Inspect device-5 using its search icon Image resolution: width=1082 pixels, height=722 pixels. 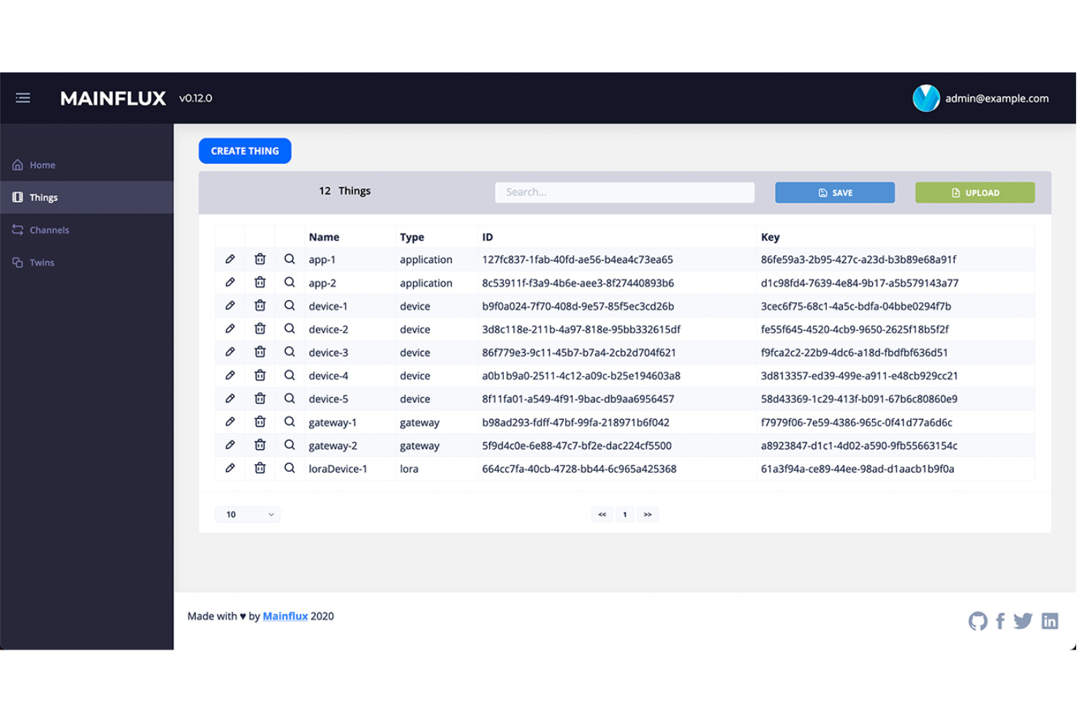click(x=290, y=398)
